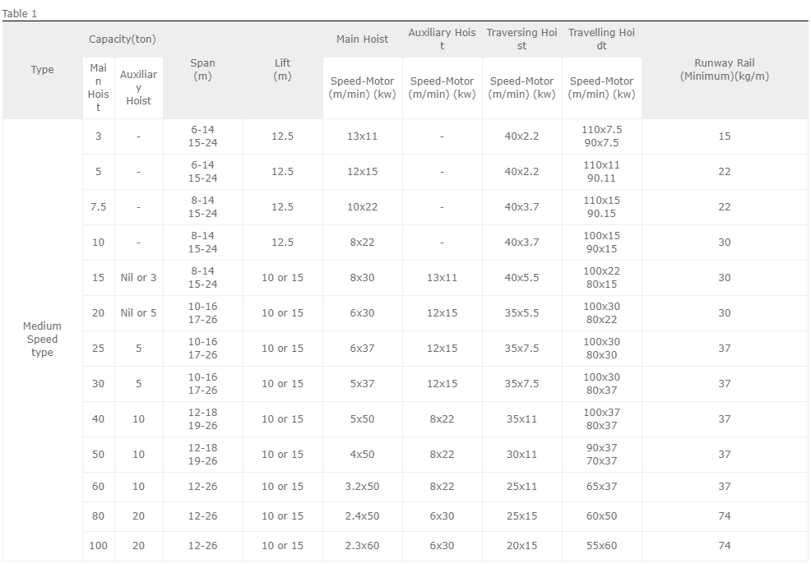The image size is (811, 564).
Task: Select the "60x50" travelling hoist cell
Action: (x=601, y=516)
